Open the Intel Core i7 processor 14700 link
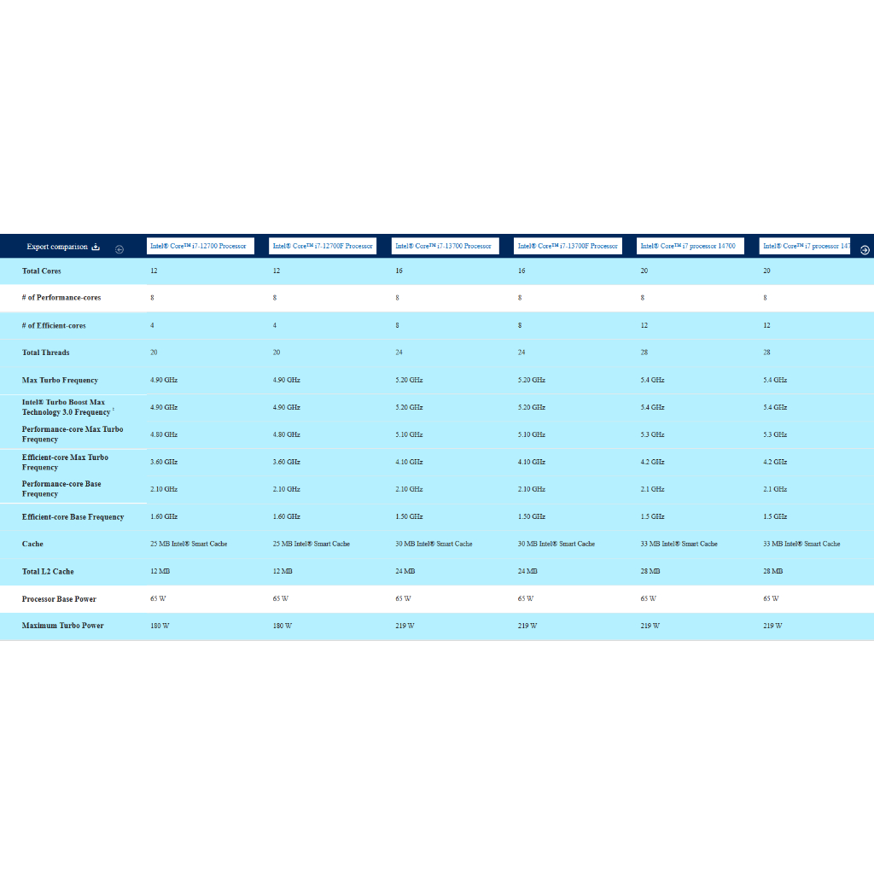Image resolution: width=874 pixels, height=874 pixels. [x=688, y=246]
